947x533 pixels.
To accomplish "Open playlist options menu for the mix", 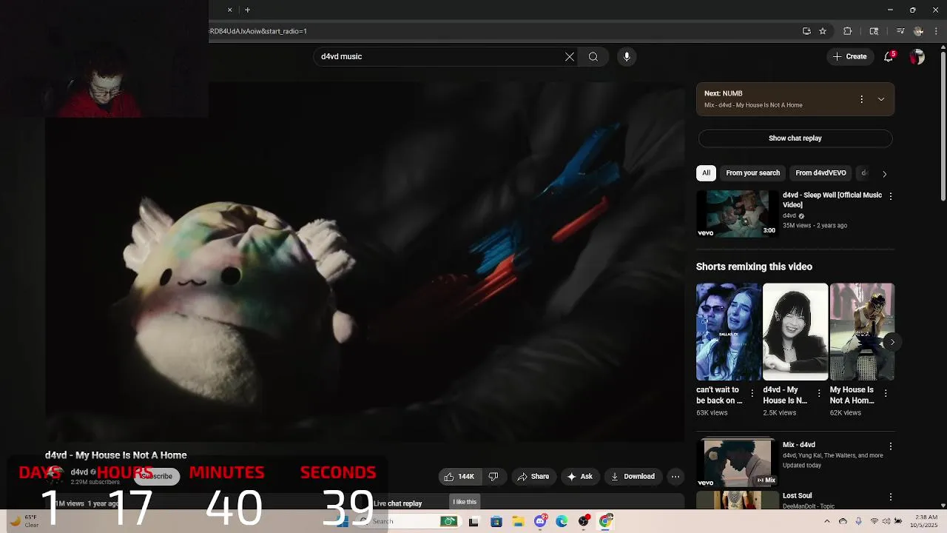I will click(x=861, y=99).
